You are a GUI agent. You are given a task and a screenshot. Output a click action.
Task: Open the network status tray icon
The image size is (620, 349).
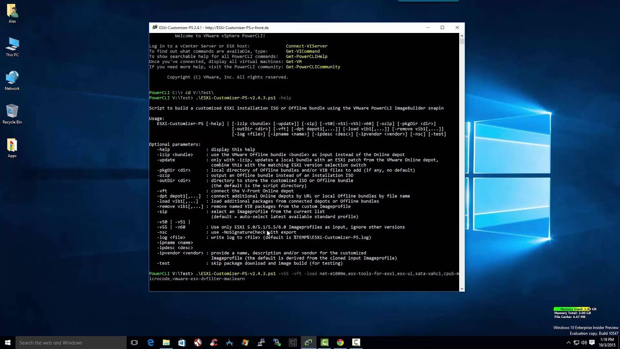coord(576,343)
